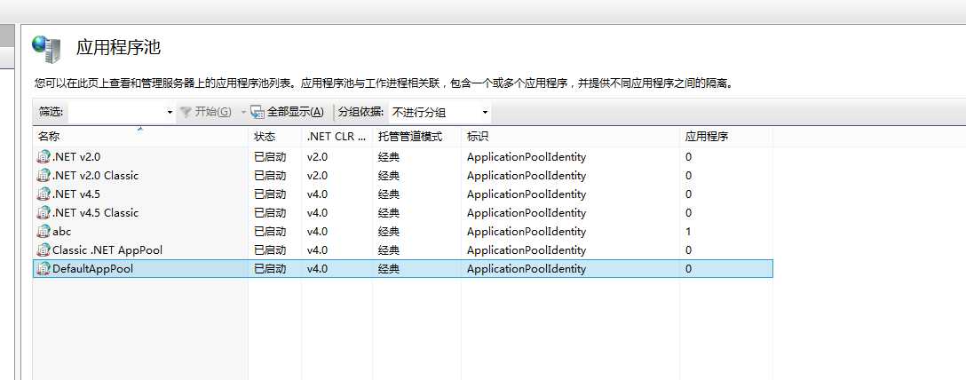Click the .NET v4.5 app pool icon
The image size is (966, 380).
pyautogui.click(x=44, y=194)
